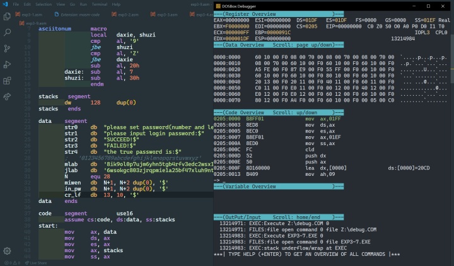Click the ECX=000000FF register value
454x266 pixels.
click(x=231, y=32)
